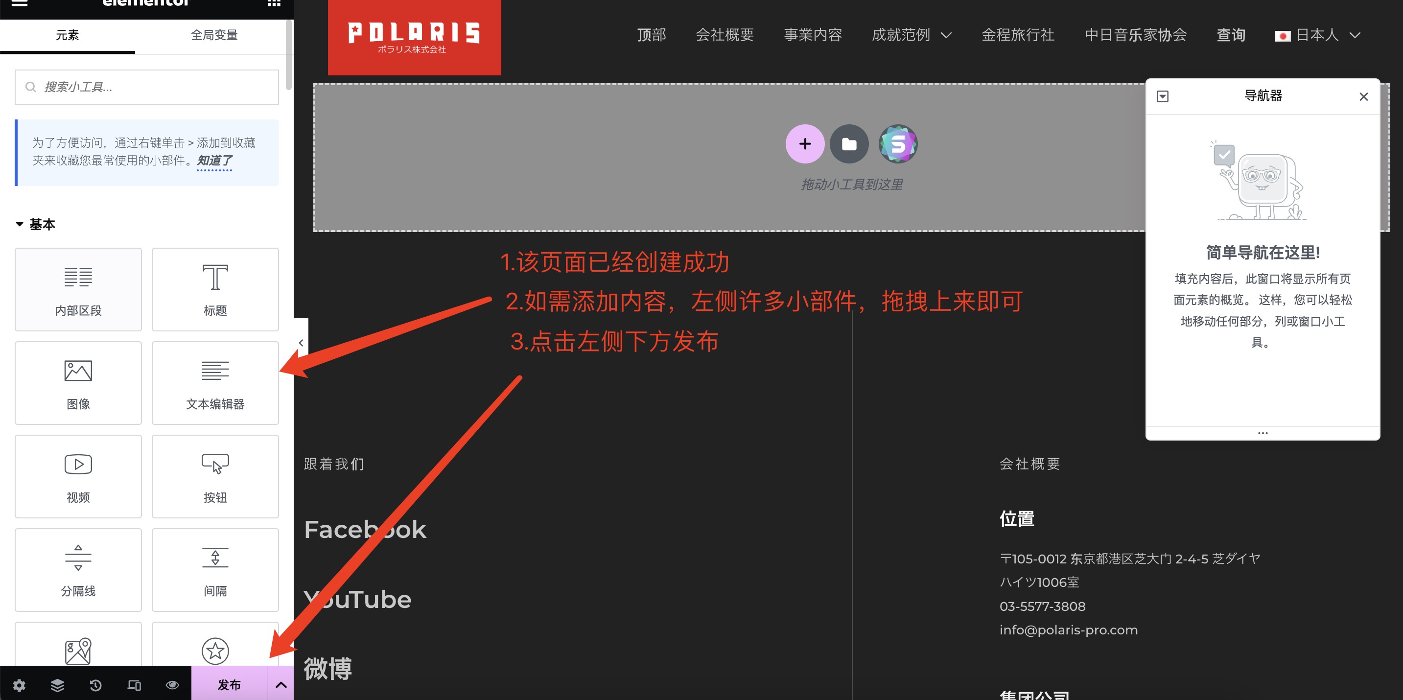Open template library folder icon
This screenshot has height=700, width=1403.
pyautogui.click(x=849, y=144)
